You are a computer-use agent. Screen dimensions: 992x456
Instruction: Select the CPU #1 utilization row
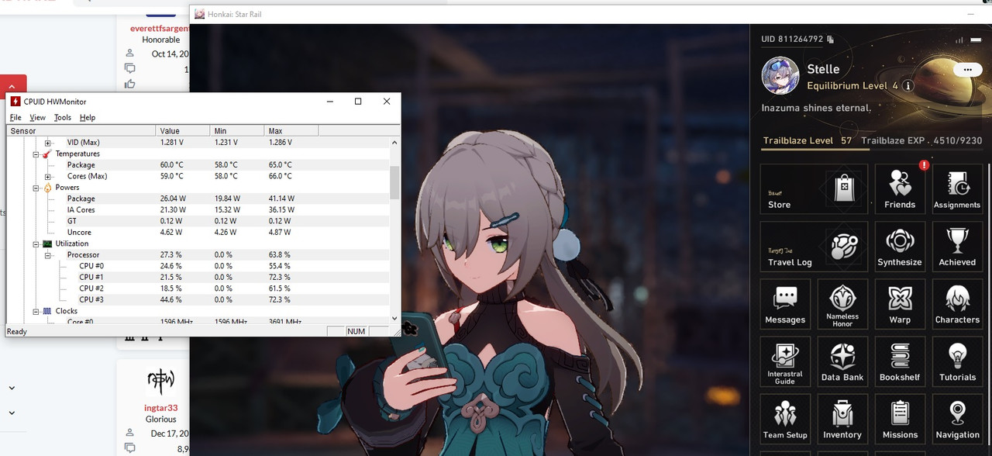click(x=198, y=277)
